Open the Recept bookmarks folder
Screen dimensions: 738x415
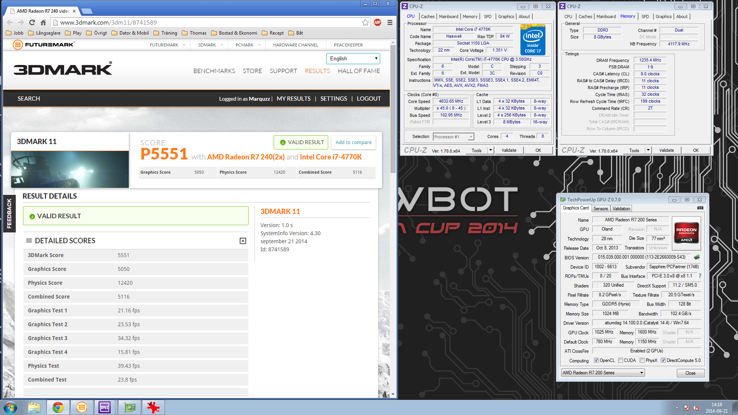click(x=273, y=33)
